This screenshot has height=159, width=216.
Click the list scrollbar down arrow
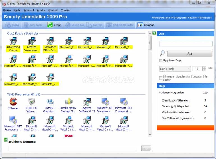(150, 135)
